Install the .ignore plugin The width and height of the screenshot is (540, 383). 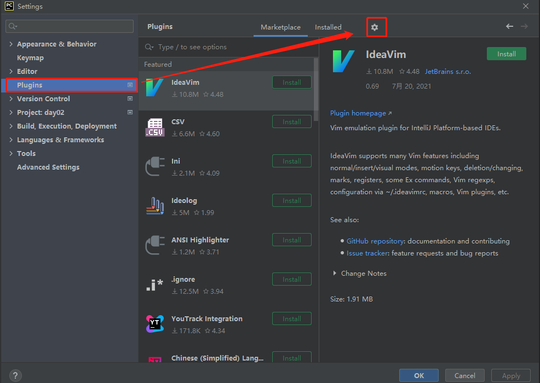click(292, 279)
